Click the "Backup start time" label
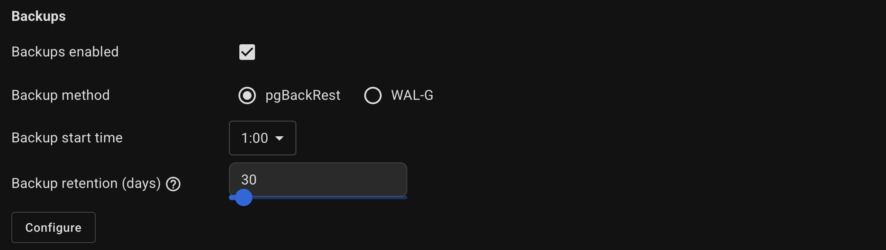Image resolution: width=886 pixels, height=250 pixels. coord(67,138)
